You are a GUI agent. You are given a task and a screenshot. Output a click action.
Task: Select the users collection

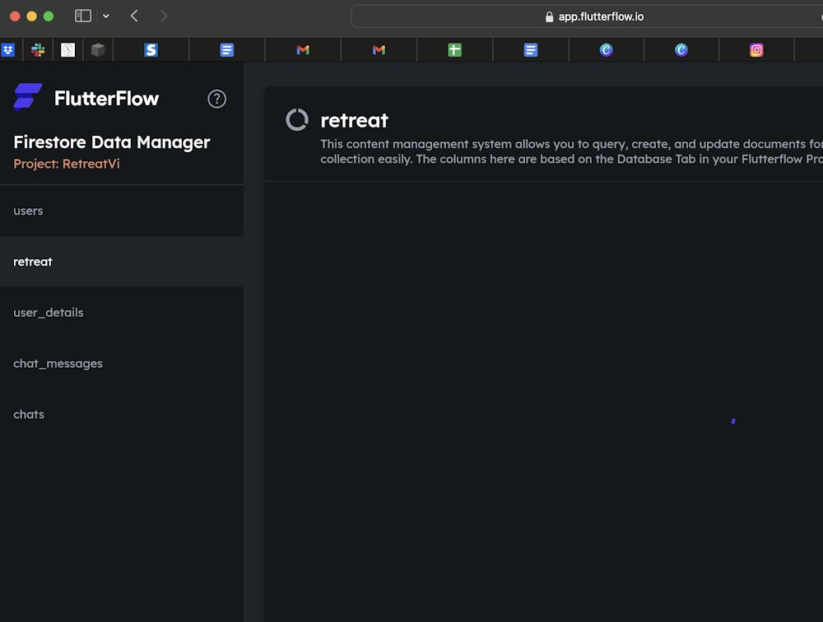click(x=122, y=211)
